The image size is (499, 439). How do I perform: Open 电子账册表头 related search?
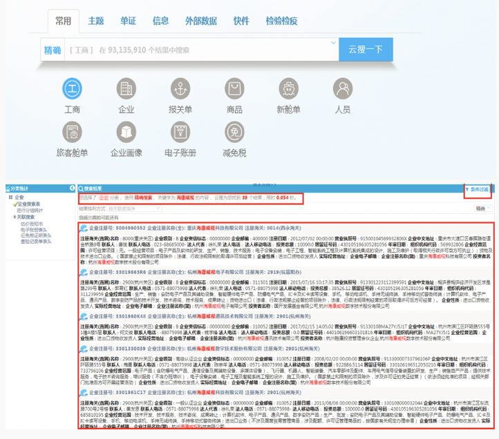tap(34, 230)
